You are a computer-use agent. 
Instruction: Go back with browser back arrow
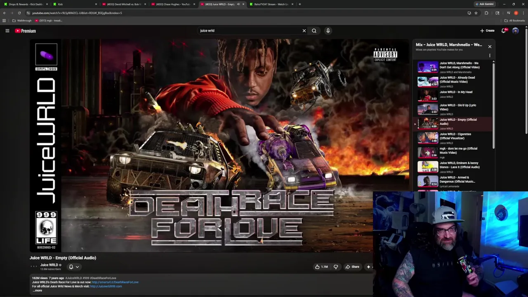[5, 13]
